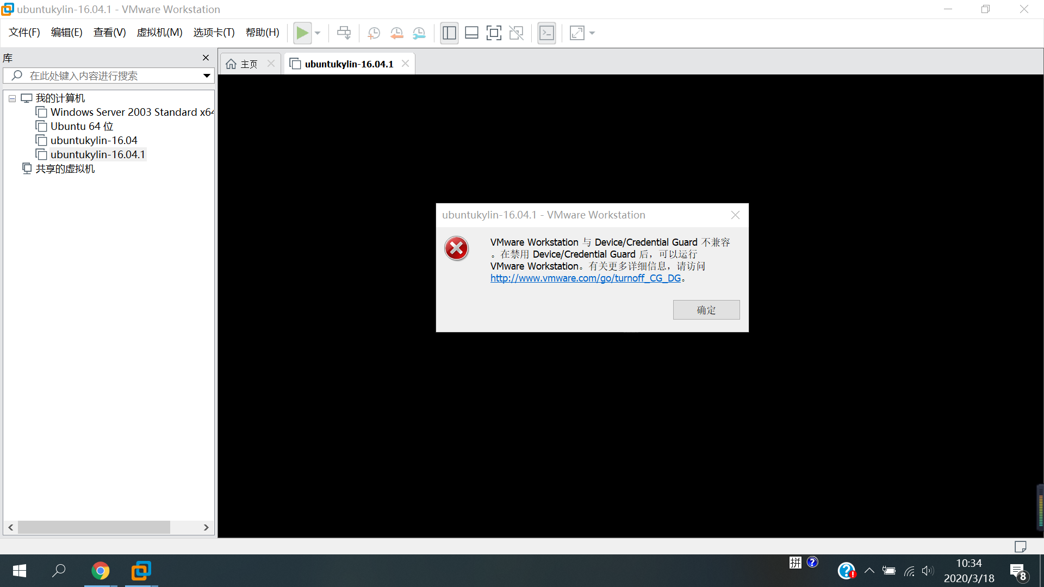This screenshot has height=587, width=1044.
Task: Click Send Ctrl+Alt+Del toolbar icon
Action: tap(344, 33)
